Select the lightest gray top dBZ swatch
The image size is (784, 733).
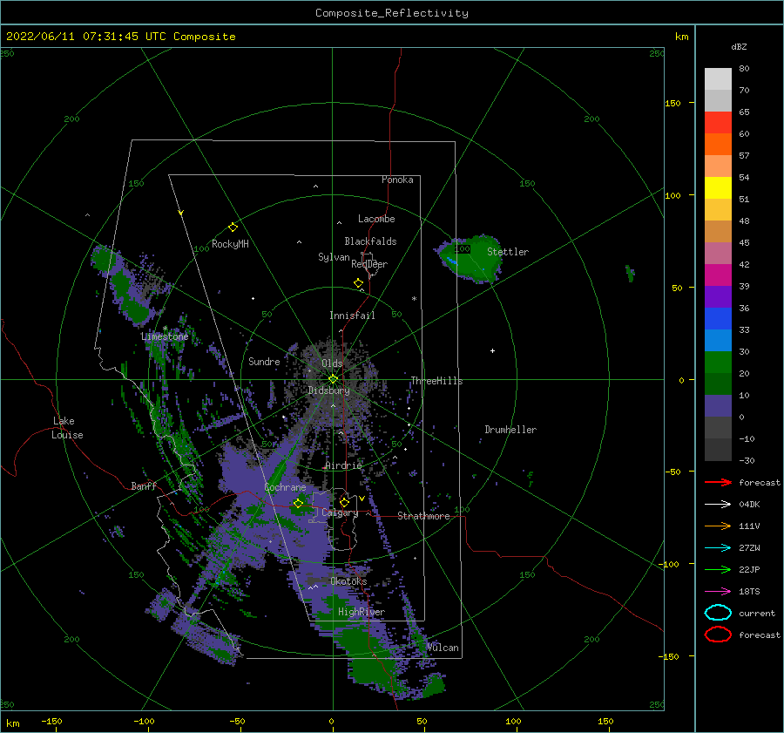click(x=718, y=79)
